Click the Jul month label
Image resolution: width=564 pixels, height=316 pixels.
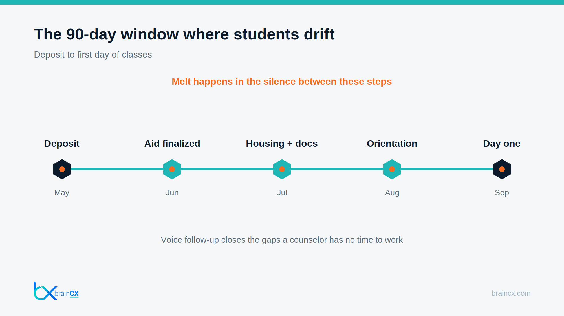(x=282, y=193)
